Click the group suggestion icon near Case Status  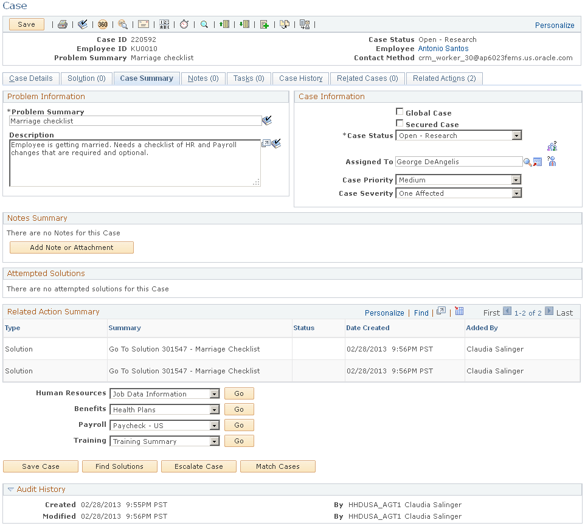(x=552, y=146)
